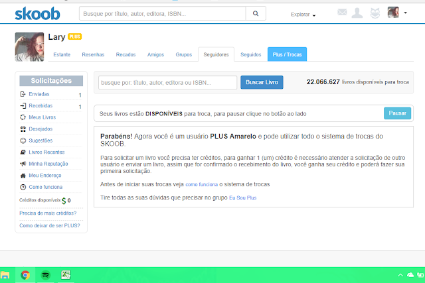Click the '22.066.627' books available count
The width and height of the screenshot is (425, 283).
click(323, 82)
